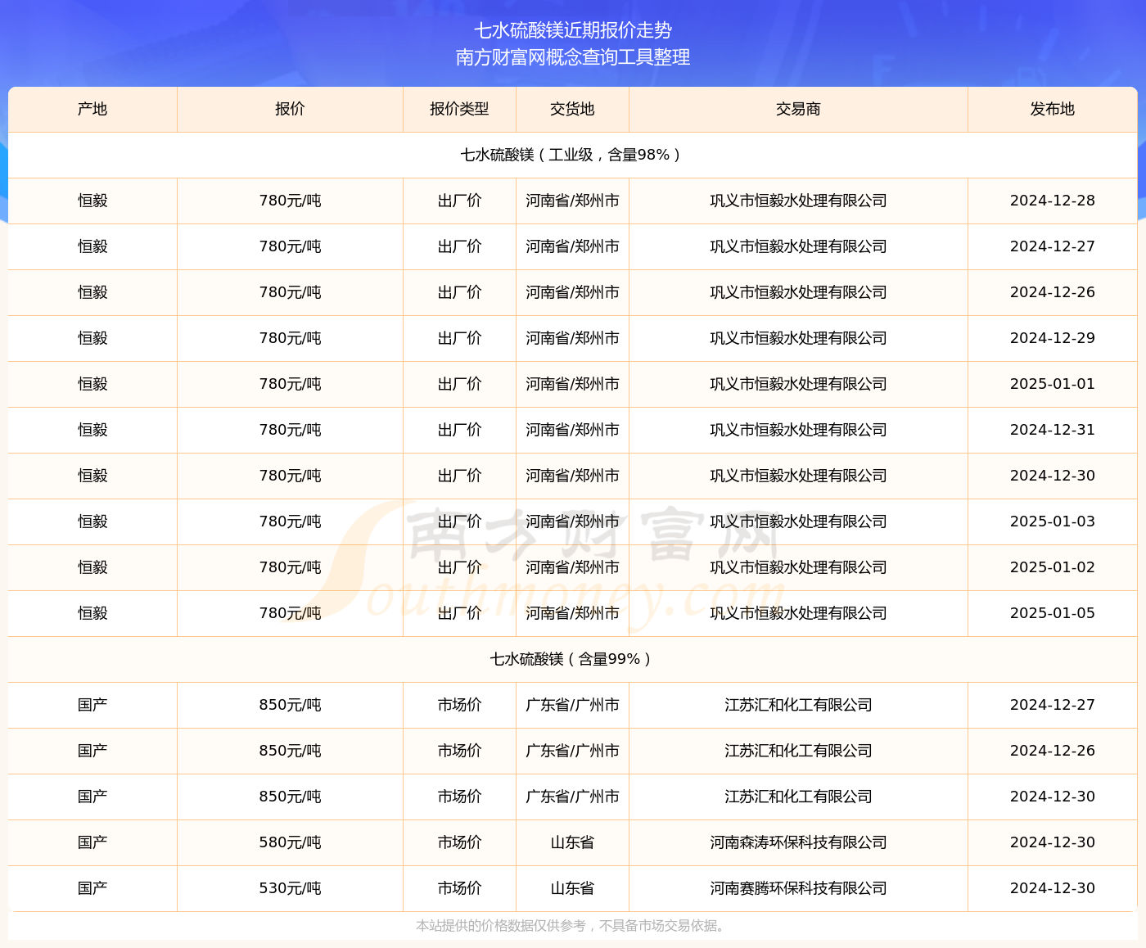Image resolution: width=1146 pixels, height=948 pixels.
Task: Click the 报价类型 column header
Action: coord(459,109)
